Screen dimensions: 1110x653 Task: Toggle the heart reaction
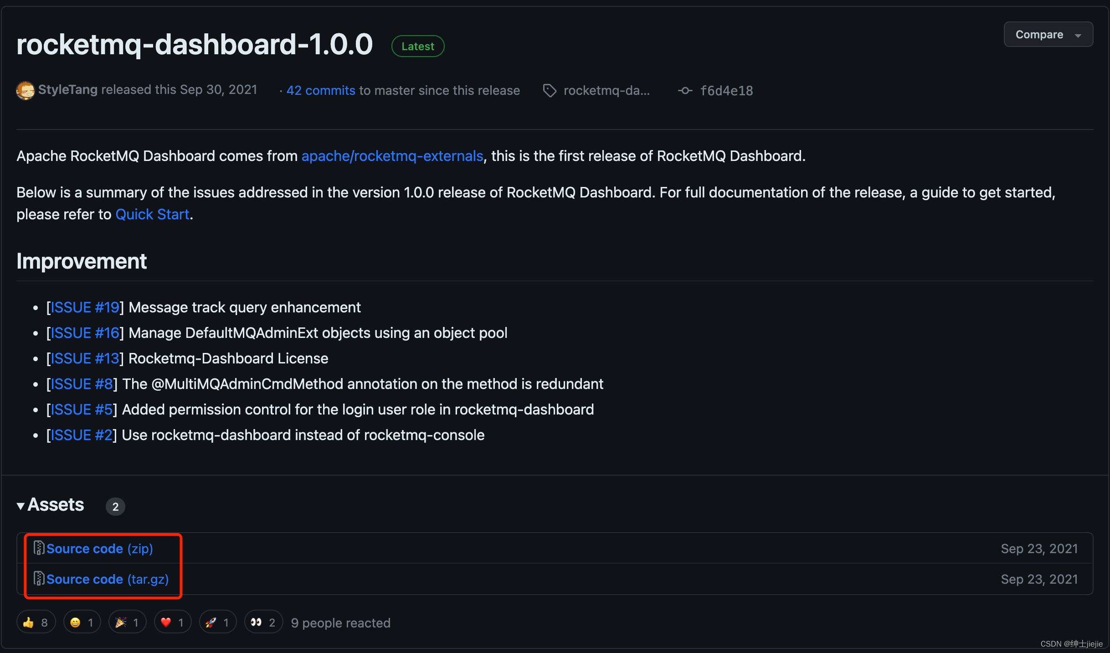click(172, 622)
